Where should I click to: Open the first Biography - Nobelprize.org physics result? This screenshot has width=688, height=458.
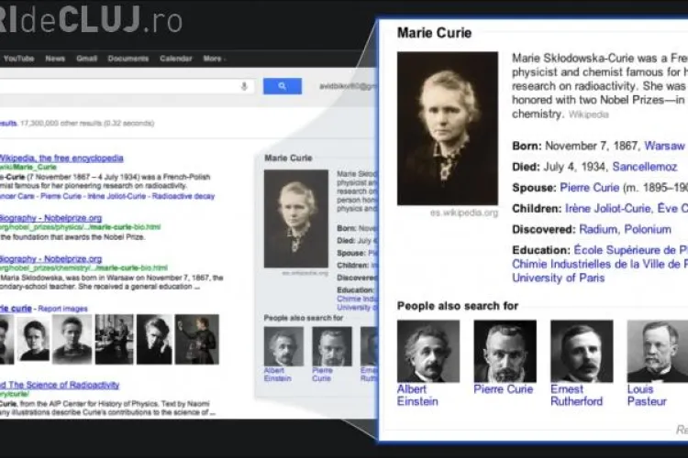[50, 218]
